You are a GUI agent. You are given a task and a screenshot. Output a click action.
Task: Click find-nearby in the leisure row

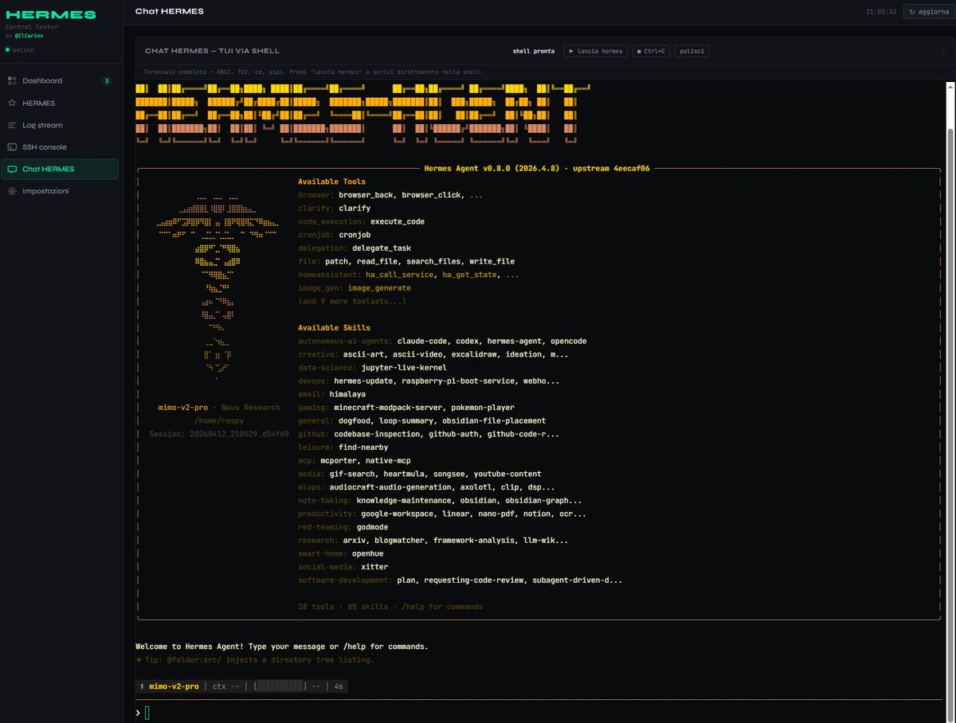pos(363,447)
